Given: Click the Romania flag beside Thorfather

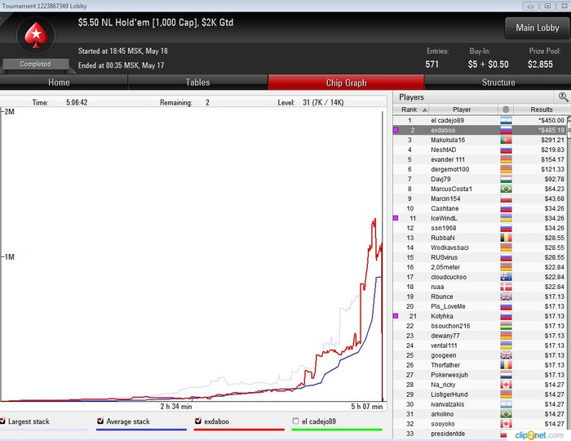Looking at the screenshot, I should tap(507, 365).
